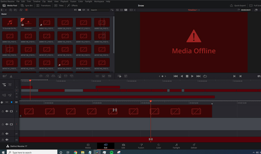Click the import media icon
Viewport: 261px width, 154px height.
tap(10, 10)
